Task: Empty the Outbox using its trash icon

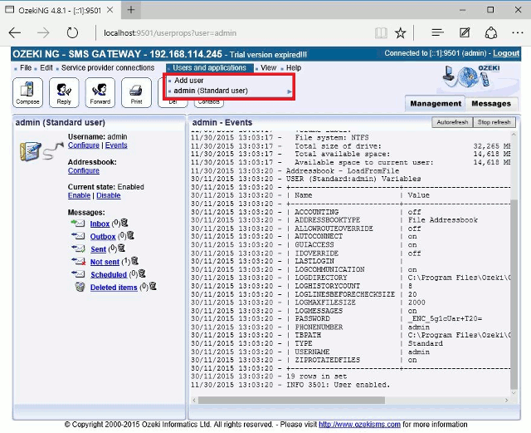Action: pos(131,235)
